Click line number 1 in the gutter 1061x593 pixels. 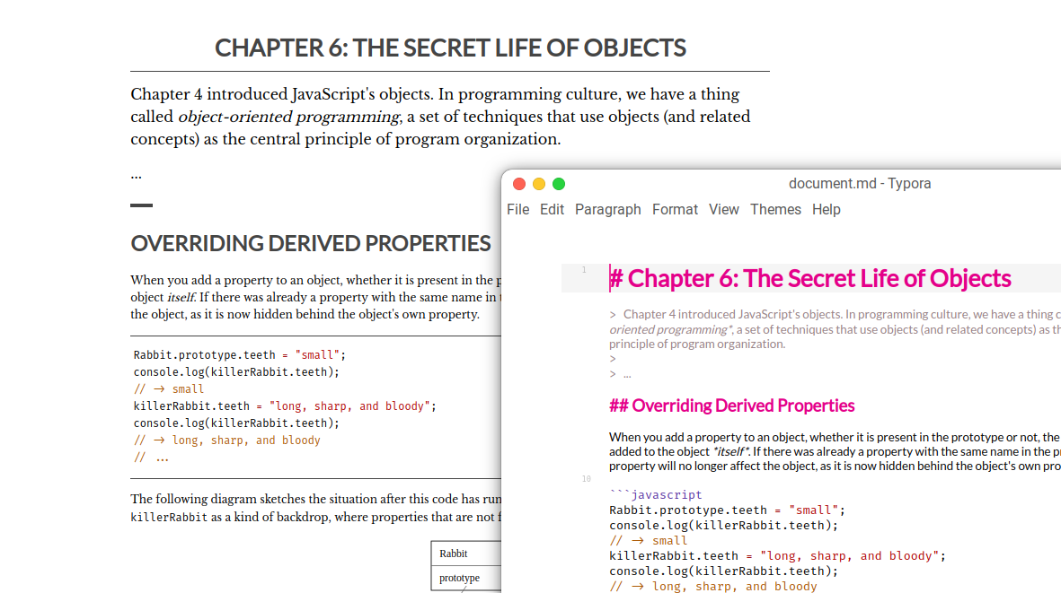[x=584, y=269]
